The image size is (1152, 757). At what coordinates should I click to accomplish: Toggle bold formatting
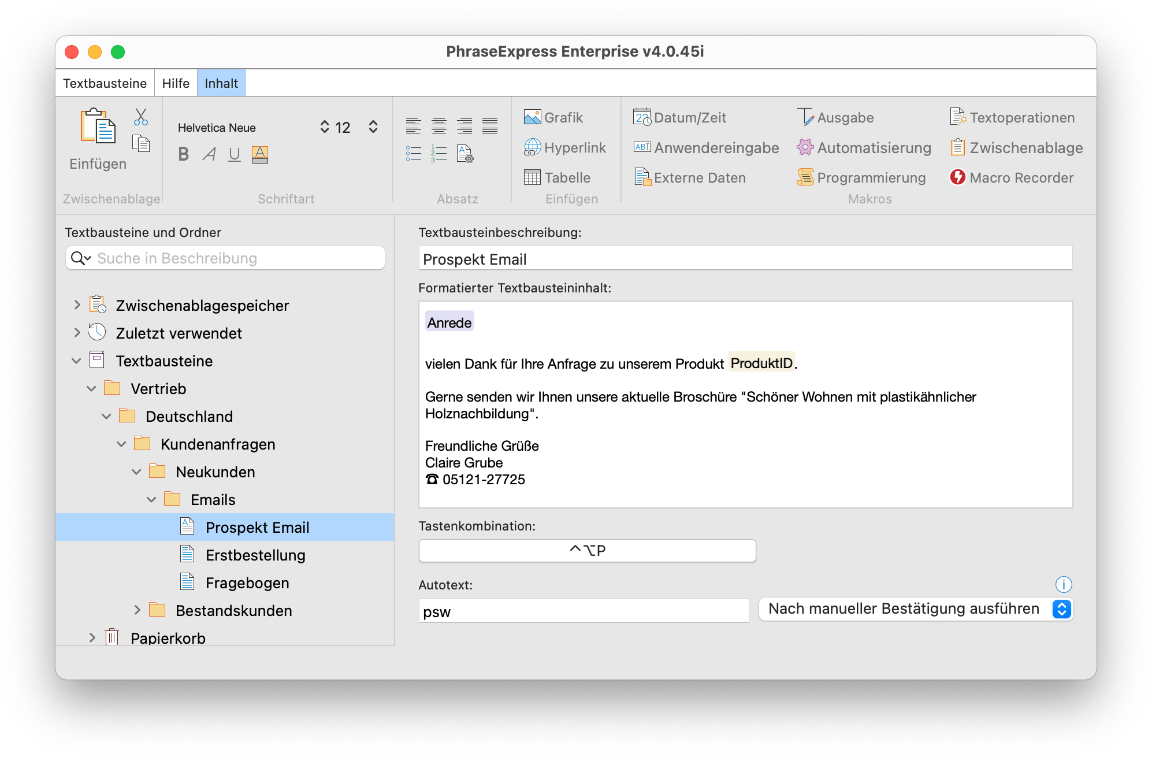(184, 154)
